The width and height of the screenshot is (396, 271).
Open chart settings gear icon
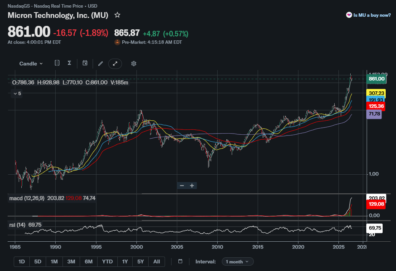pyautogui.click(x=134, y=64)
